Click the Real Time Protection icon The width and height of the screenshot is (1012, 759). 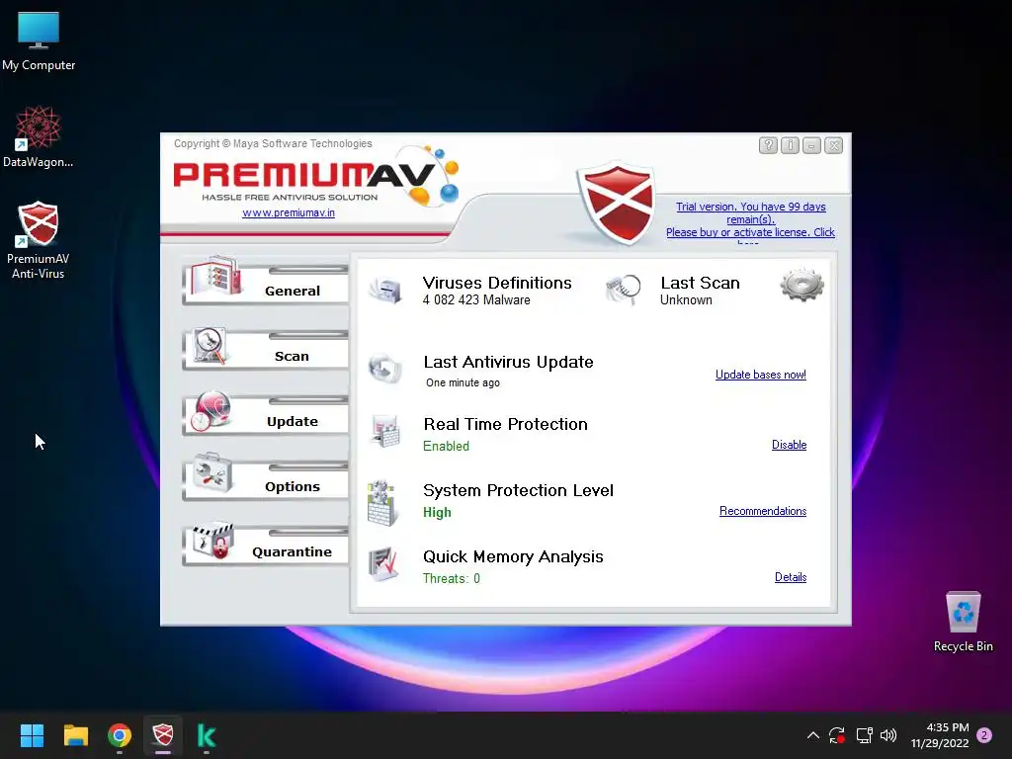click(386, 431)
